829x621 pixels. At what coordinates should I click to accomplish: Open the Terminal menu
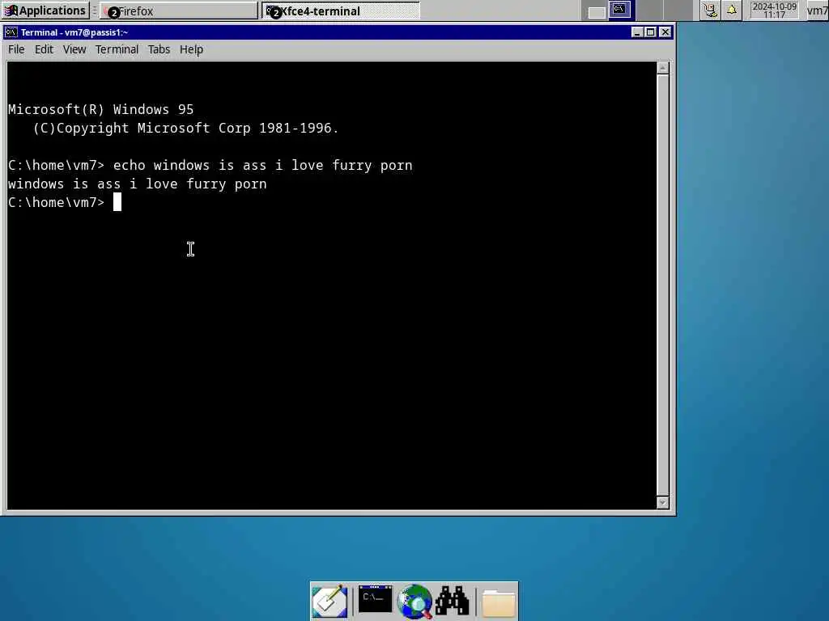pyautogui.click(x=117, y=49)
